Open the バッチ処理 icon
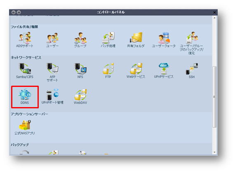This screenshot has height=173, width=235. pyautogui.click(x=108, y=40)
